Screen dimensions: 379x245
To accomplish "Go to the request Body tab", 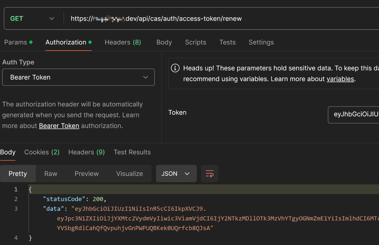I will (x=164, y=42).
